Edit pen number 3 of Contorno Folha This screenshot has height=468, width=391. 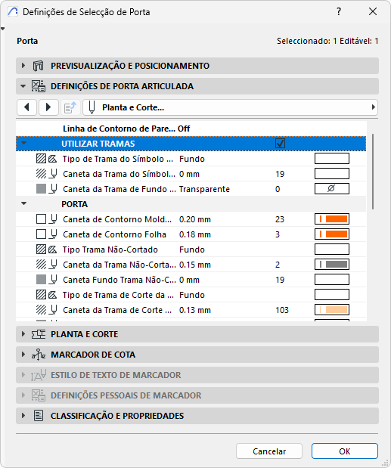278,234
